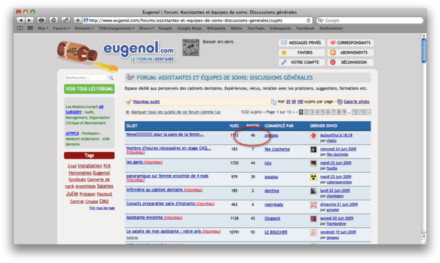Click the Déconnexion button
This screenshot has height=263, width=440.
click(351, 63)
